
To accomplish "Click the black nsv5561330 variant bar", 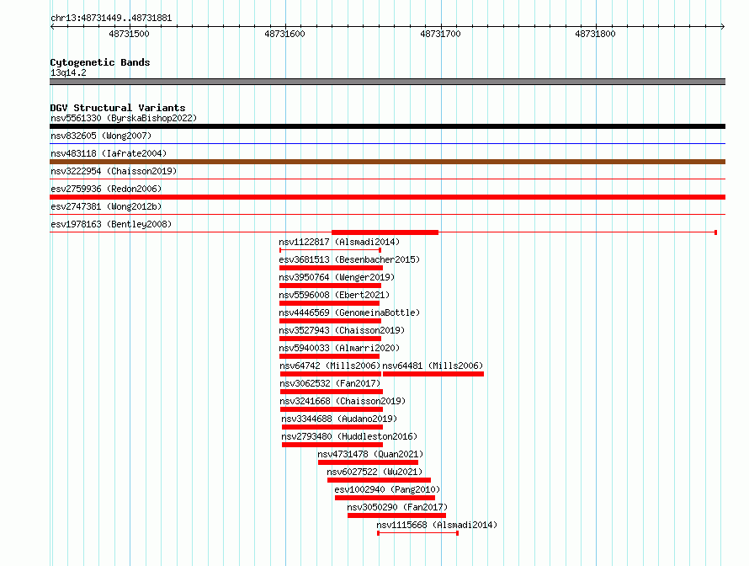I will click(387, 126).
